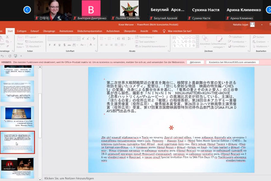271x181 pixels.
Task: Click the notes field 'Klicken Sie, um Notizen hinzuzufügen'
Action: pos(69,178)
